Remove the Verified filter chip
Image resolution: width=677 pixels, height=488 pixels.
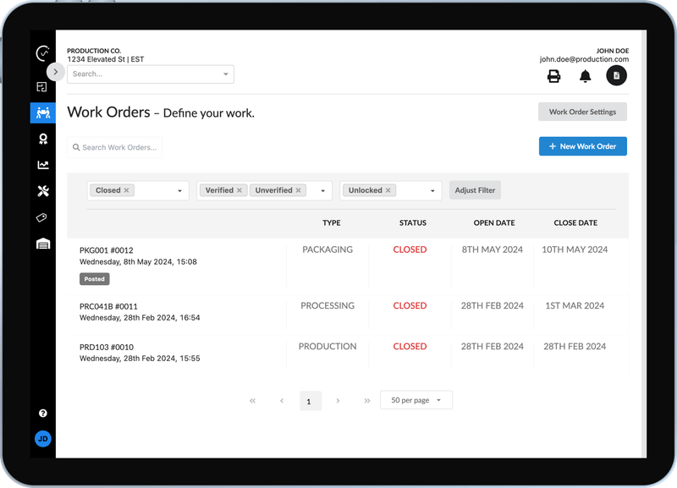coord(238,190)
